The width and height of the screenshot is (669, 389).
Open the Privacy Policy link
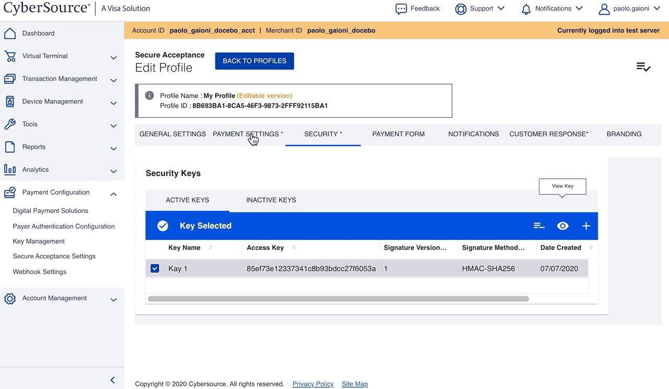(x=313, y=384)
